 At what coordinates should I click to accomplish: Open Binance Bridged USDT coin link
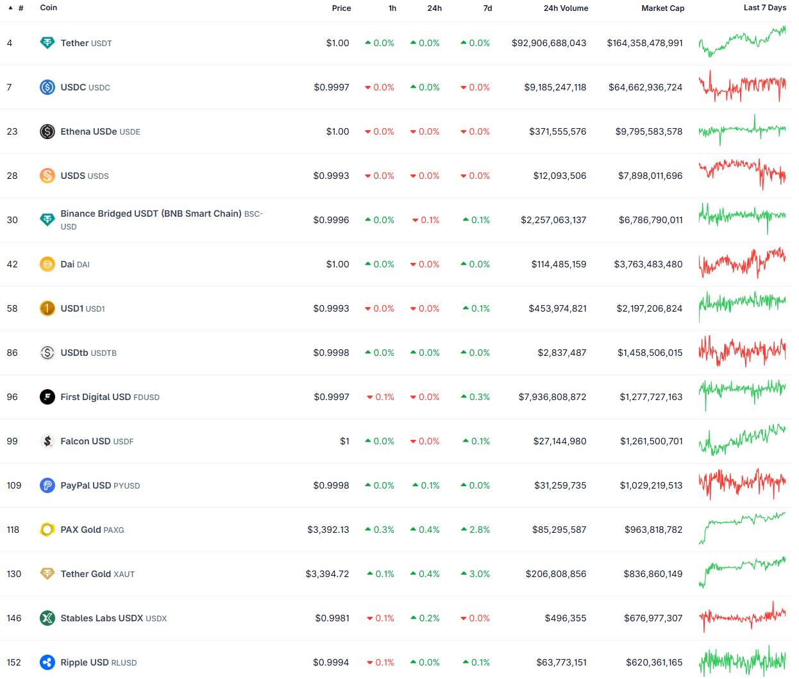pos(162,220)
